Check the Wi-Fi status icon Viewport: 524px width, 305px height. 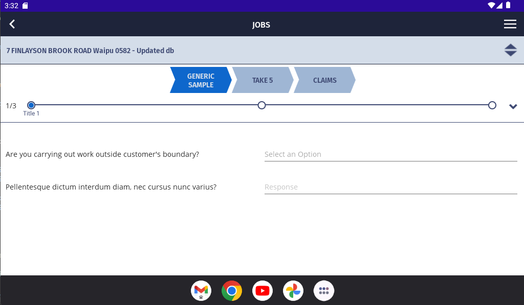491,5
